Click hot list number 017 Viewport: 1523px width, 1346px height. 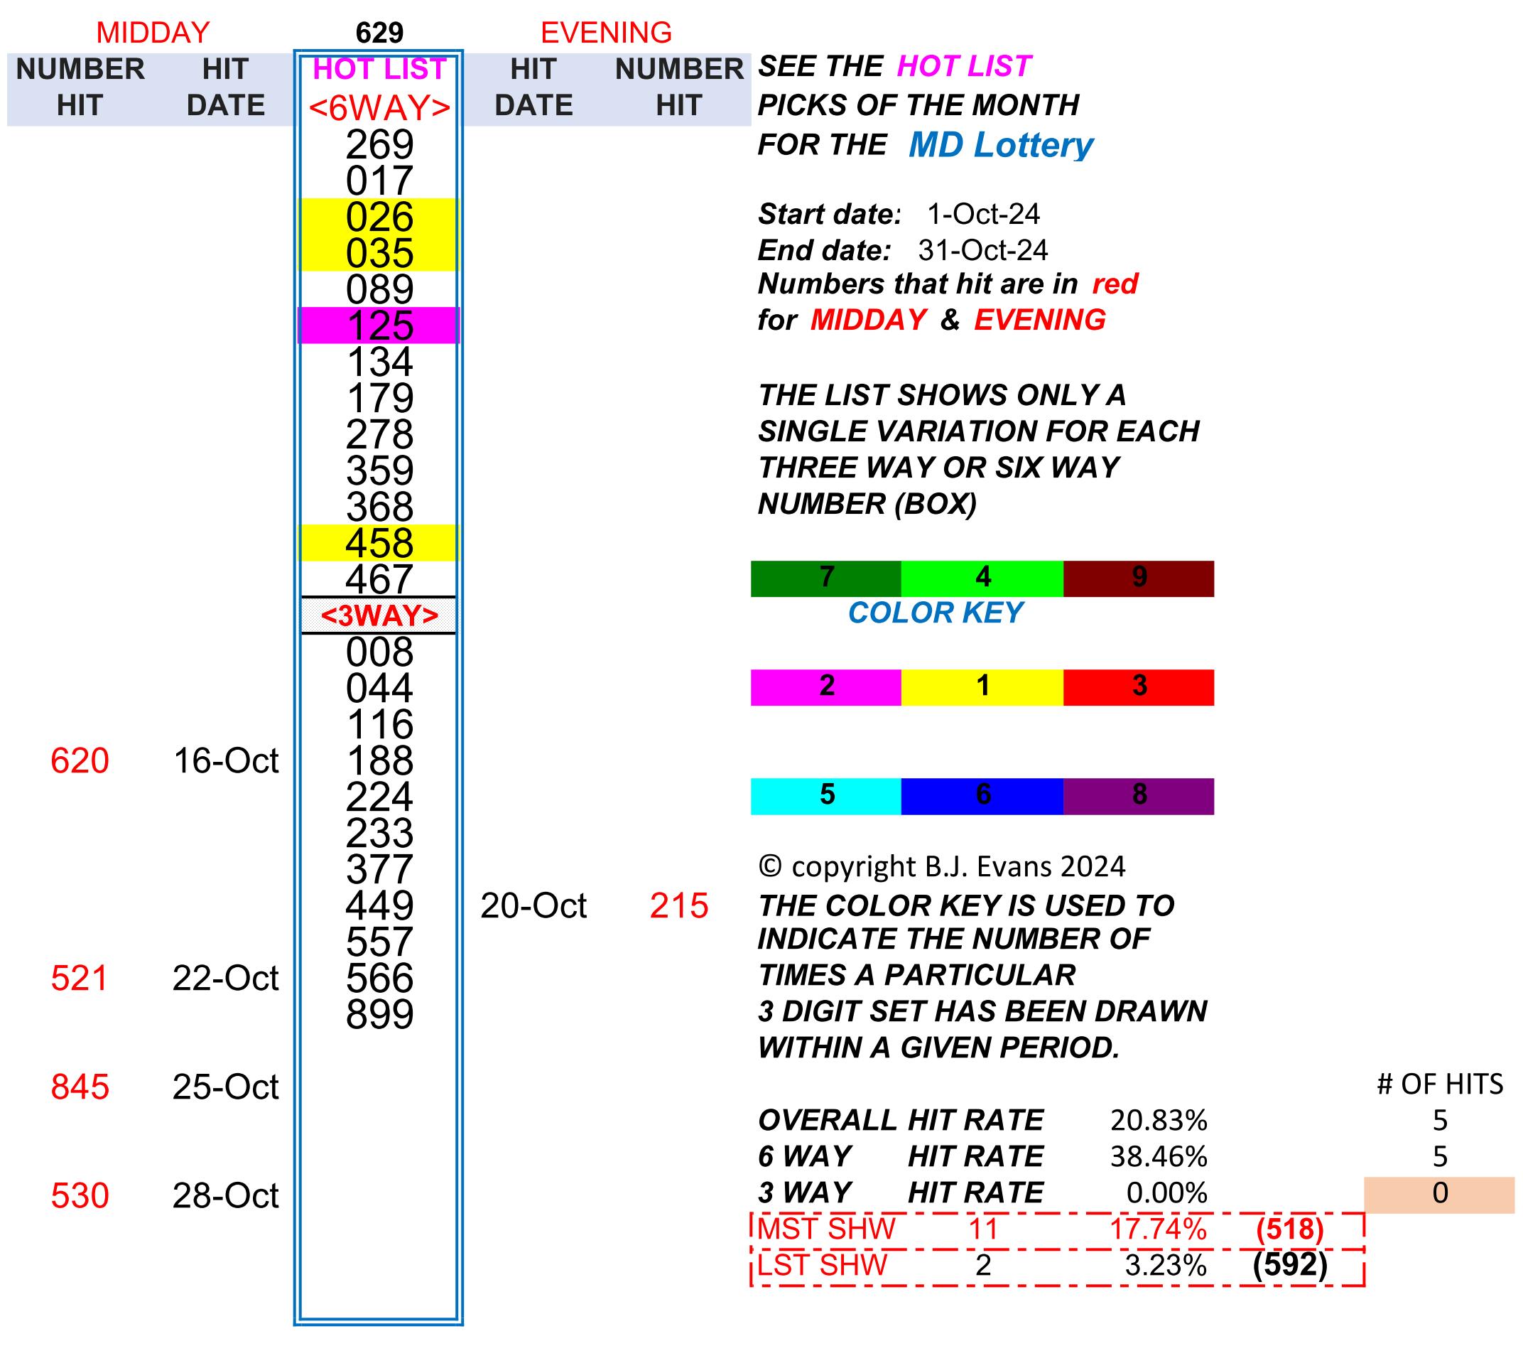(379, 181)
